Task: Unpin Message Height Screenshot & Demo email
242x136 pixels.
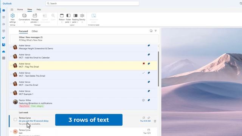Action: pyautogui.click(x=149, y=45)
